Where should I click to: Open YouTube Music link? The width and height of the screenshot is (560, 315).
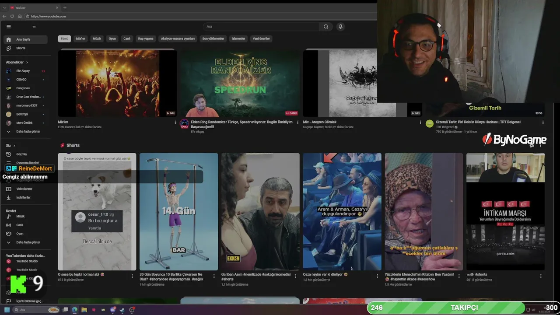click(25, 270)
